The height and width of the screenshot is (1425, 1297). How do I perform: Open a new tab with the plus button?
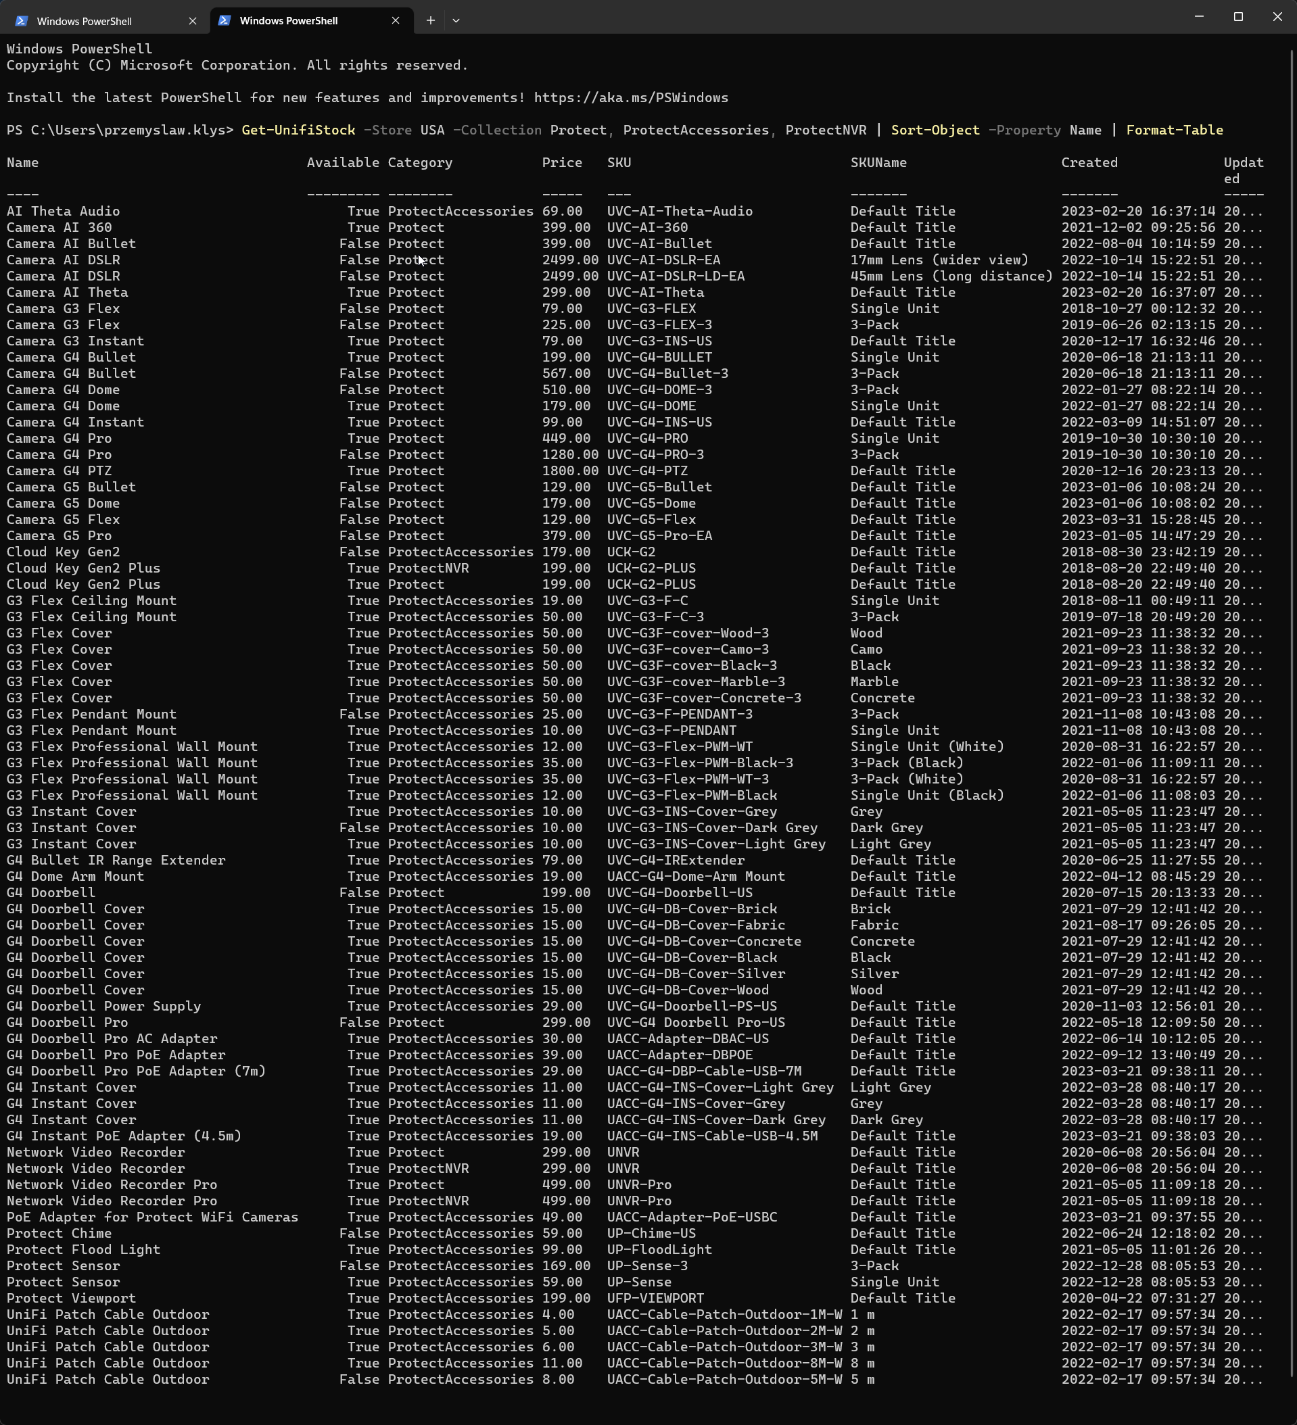[430, 20]
